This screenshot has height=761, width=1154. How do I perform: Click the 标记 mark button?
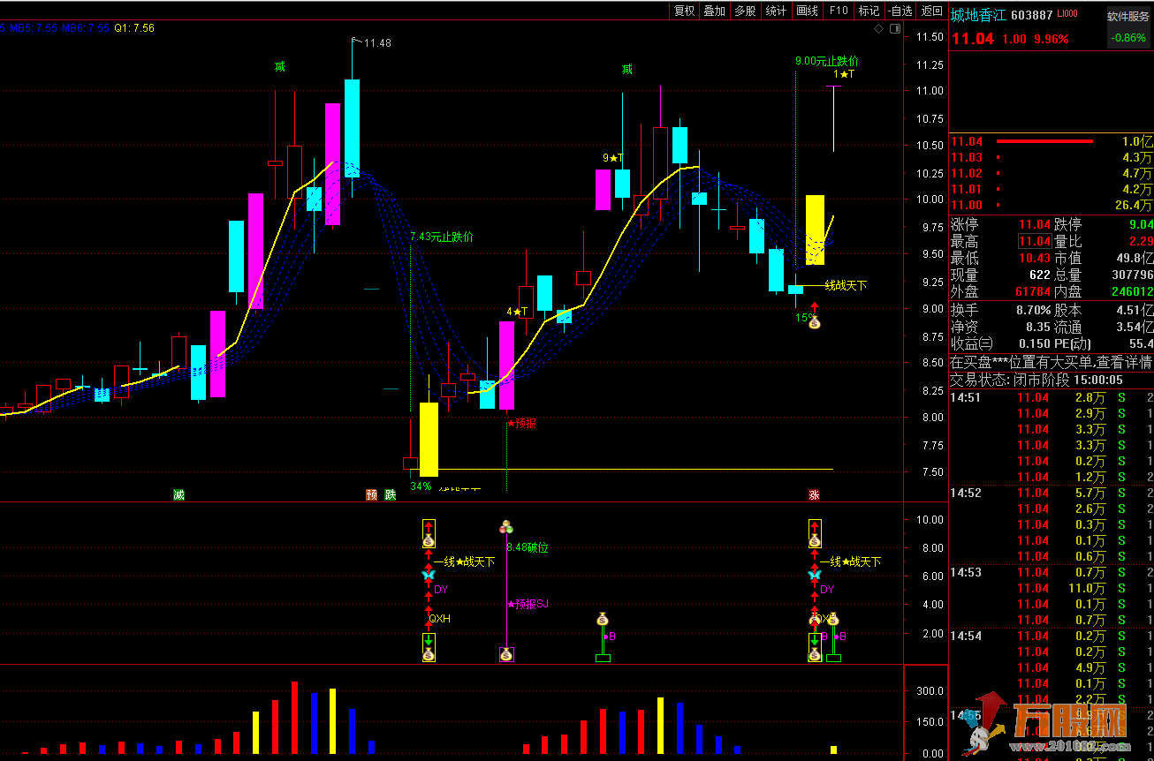click(869, 11)
